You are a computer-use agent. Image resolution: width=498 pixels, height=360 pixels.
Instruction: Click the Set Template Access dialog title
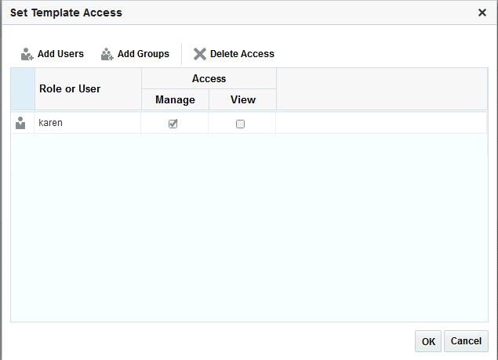(66, 13)
